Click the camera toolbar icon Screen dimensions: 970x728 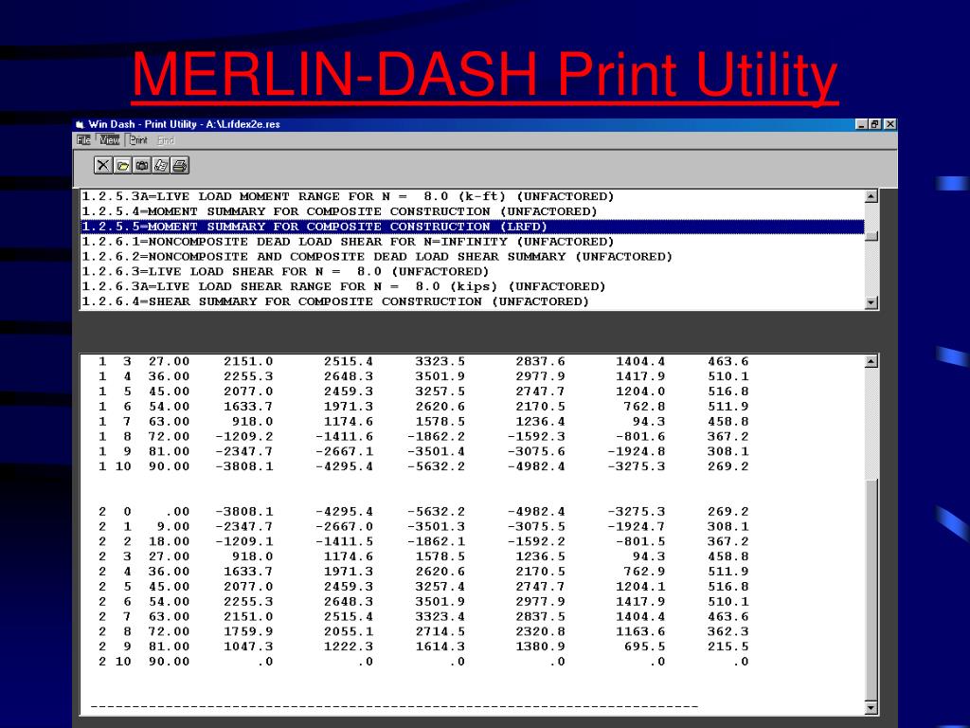pyautogui.click(x=142, y=165)
